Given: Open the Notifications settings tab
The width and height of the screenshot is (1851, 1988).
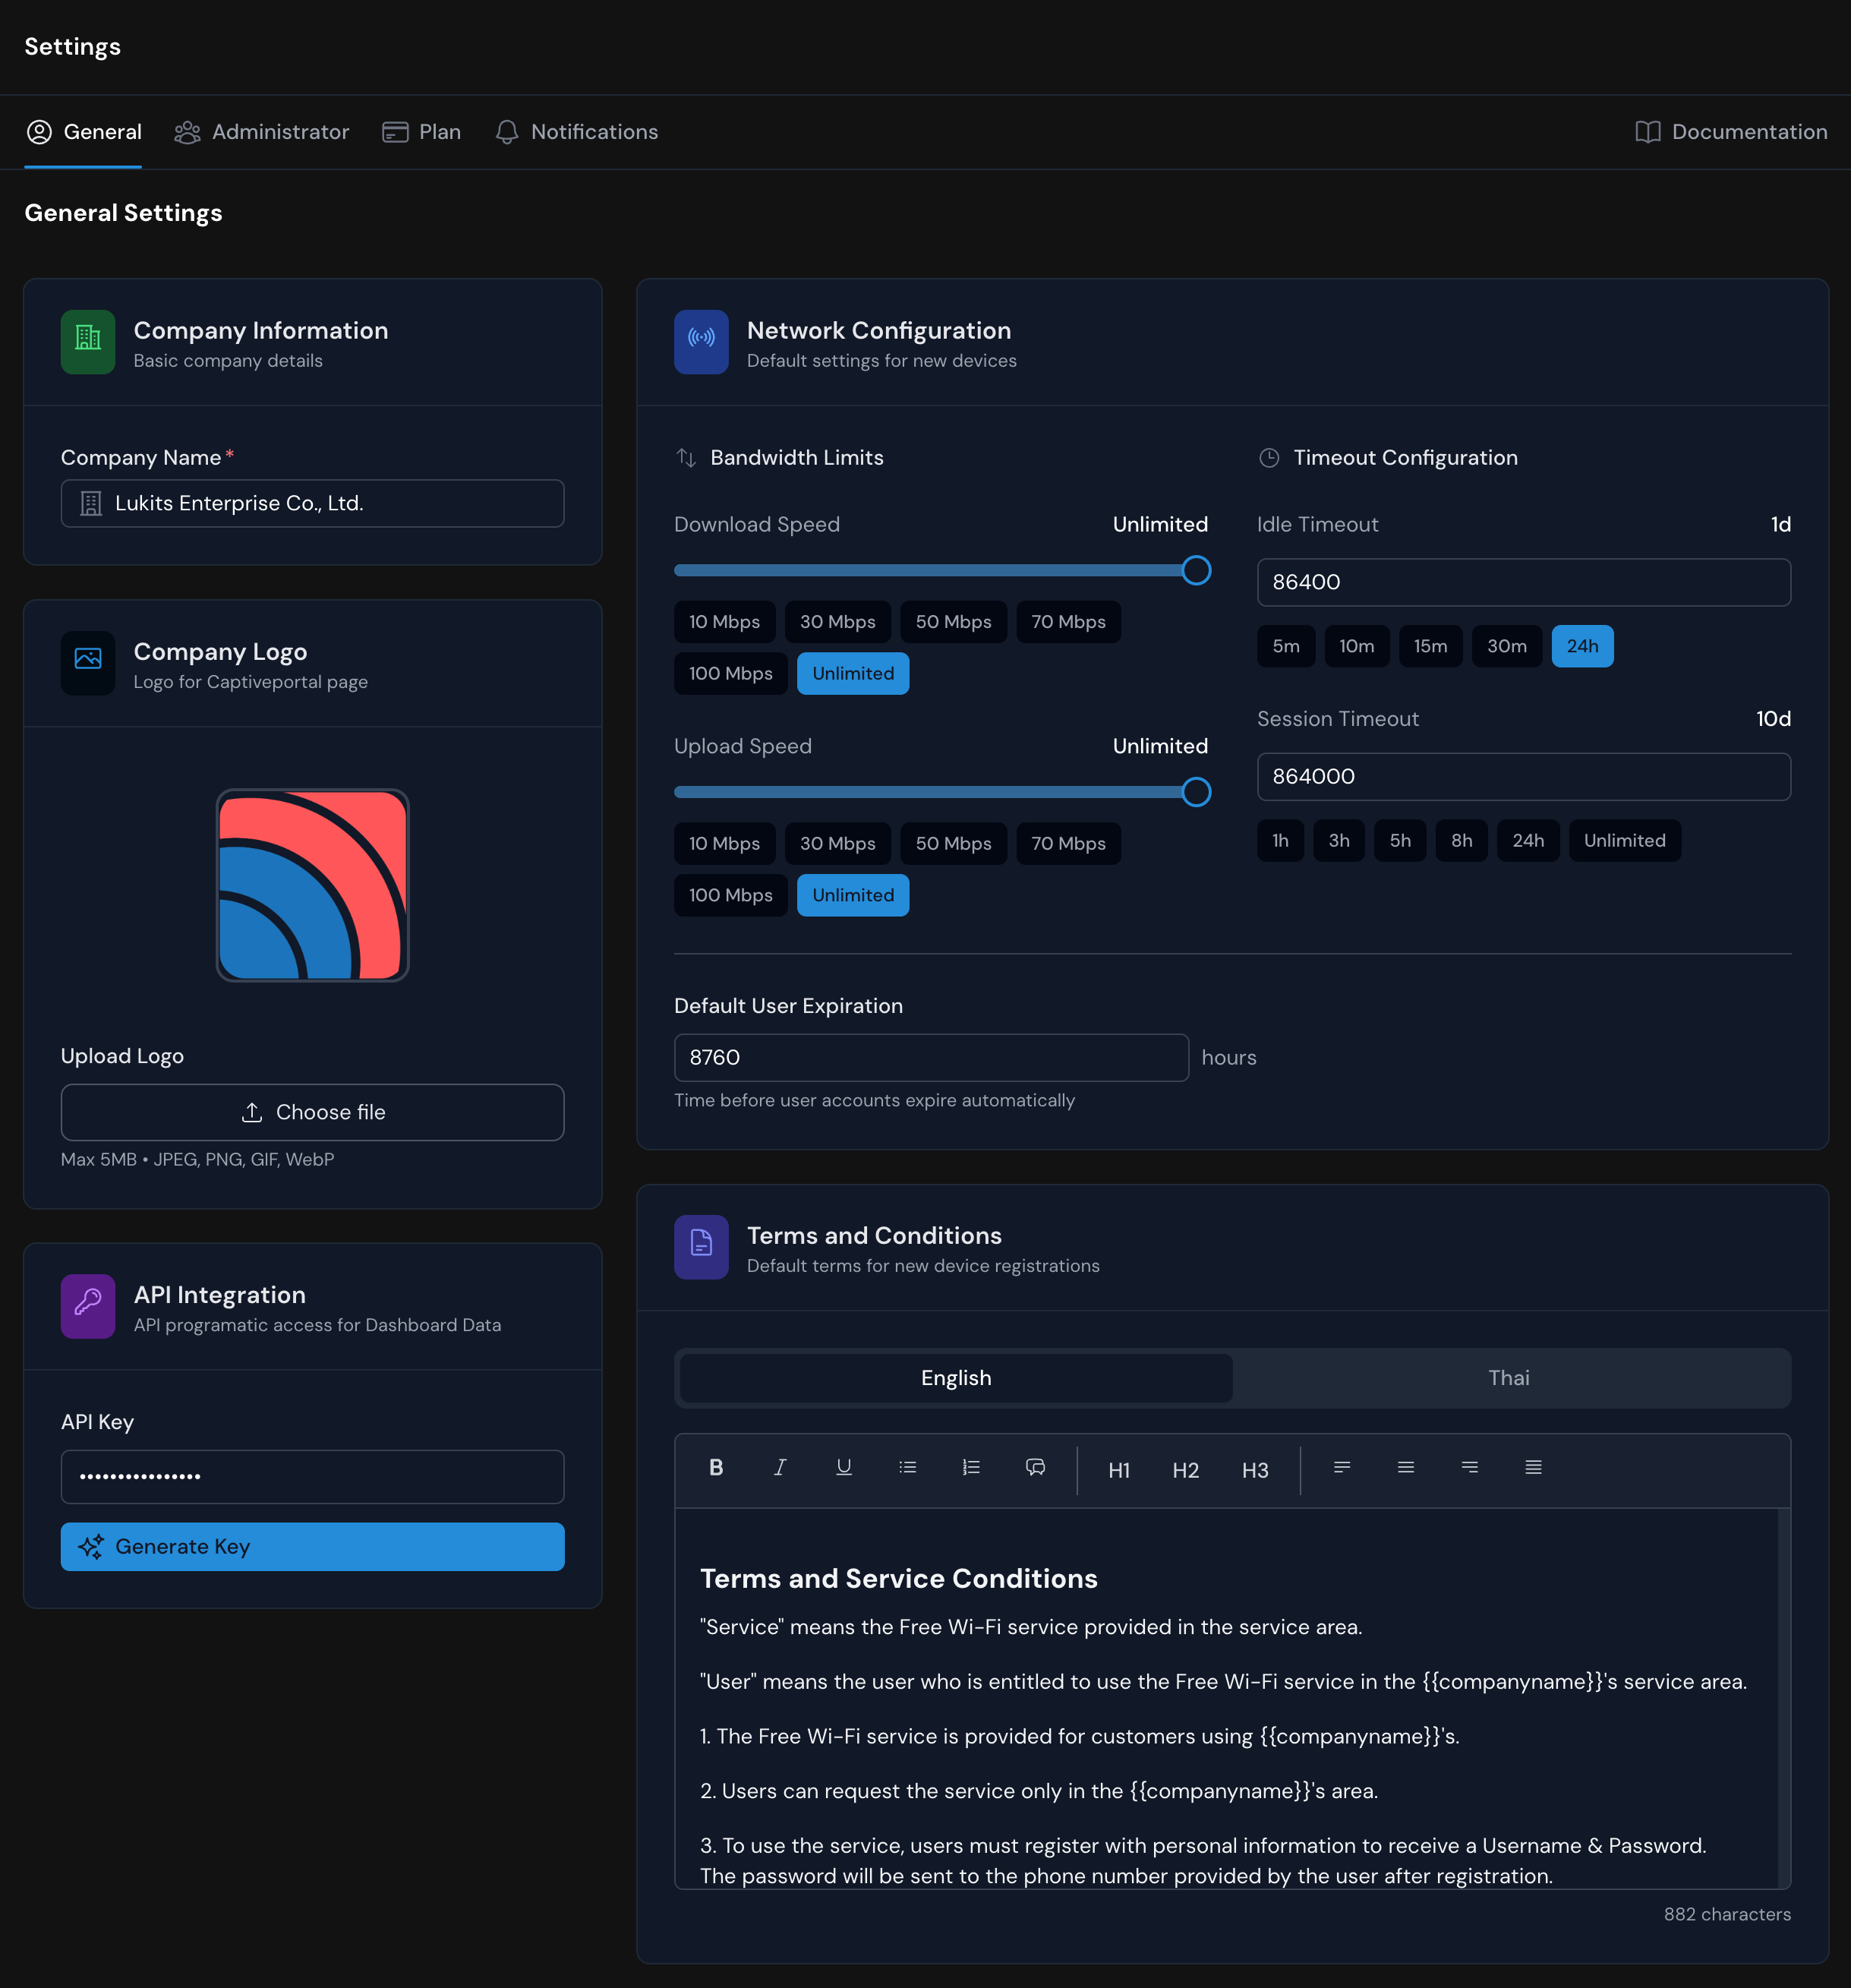Looking at the screenshot, I should (x=577, y=131).
